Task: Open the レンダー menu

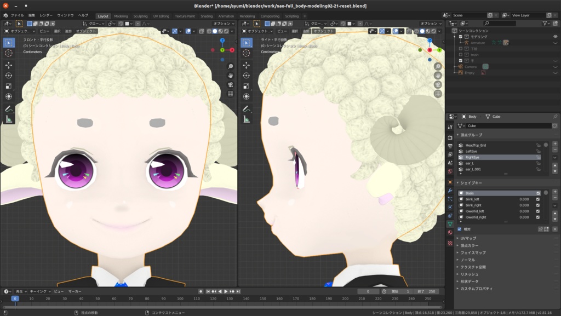Action: point(45,15)
